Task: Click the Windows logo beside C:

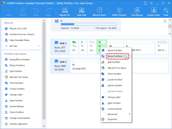Action: point(57,21)
